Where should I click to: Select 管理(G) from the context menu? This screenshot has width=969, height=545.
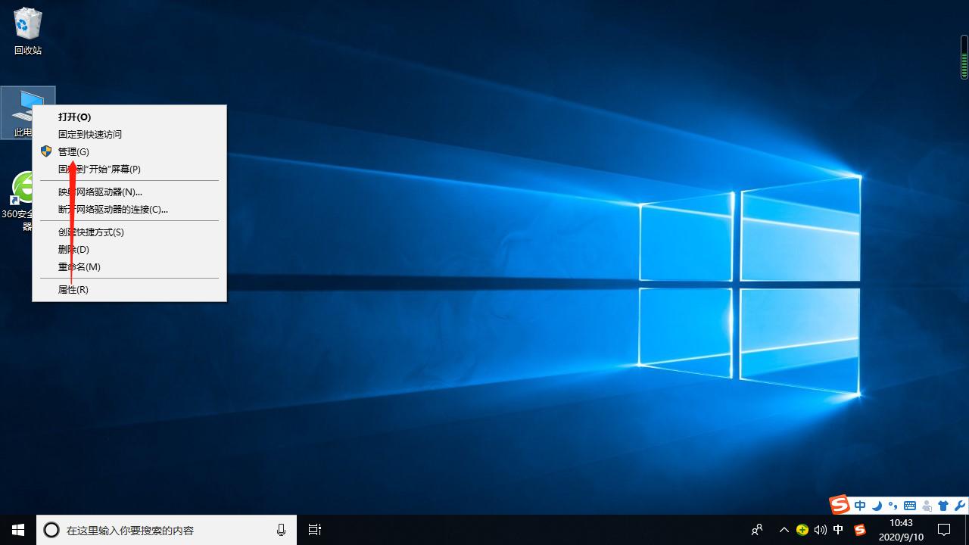(73, 151)
